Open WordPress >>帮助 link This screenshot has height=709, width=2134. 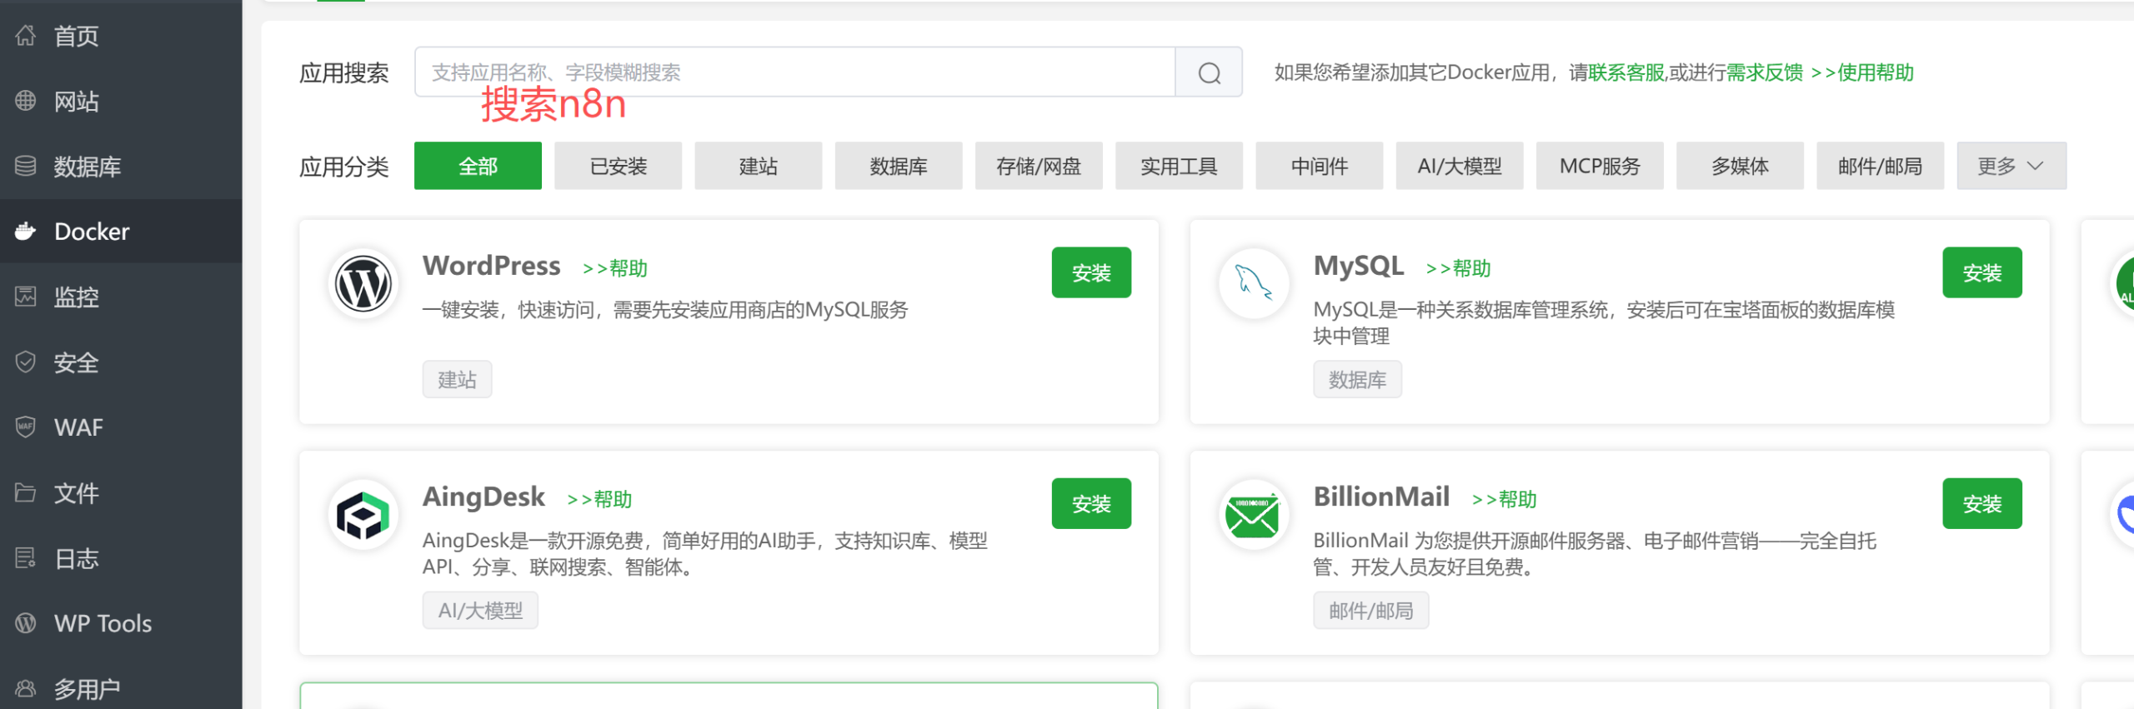click(x=615, y=268)
